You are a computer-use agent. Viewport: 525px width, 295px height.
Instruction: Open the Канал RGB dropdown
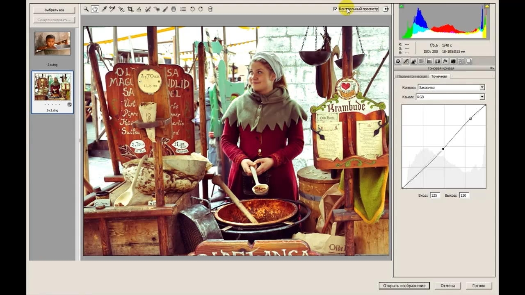click(x=450, y=97)
